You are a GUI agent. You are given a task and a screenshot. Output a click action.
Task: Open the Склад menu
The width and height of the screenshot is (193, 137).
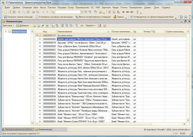[71, 7]
